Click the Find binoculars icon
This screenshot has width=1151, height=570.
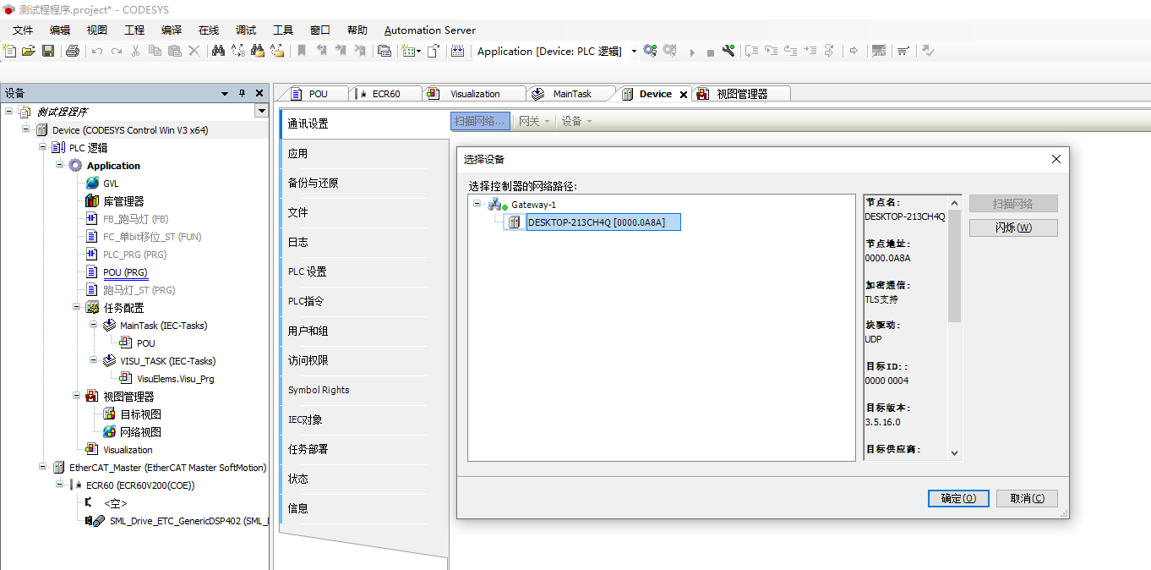point(218,51)
